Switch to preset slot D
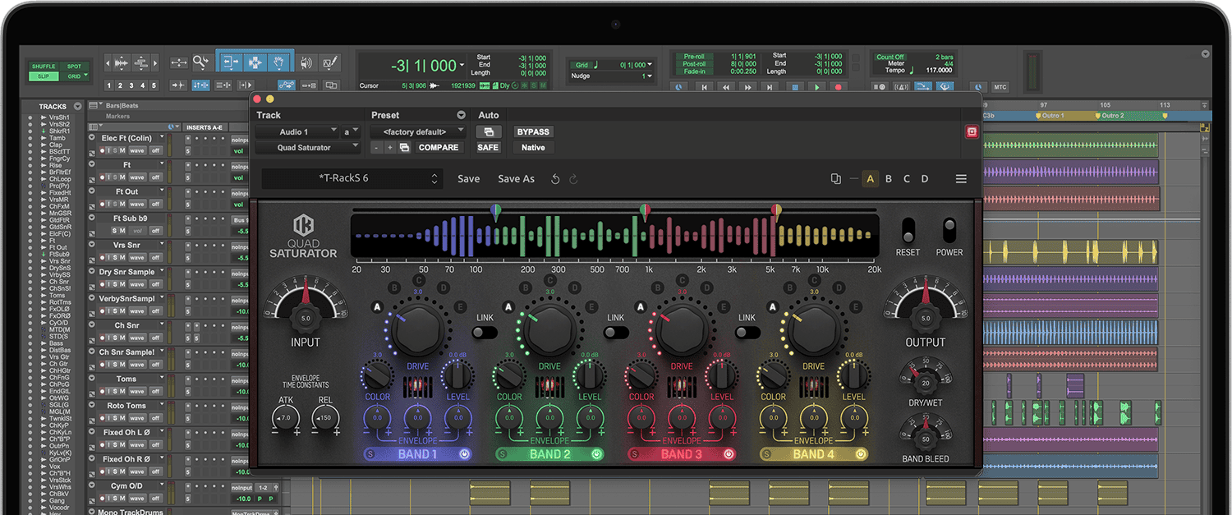 [925, 179]
